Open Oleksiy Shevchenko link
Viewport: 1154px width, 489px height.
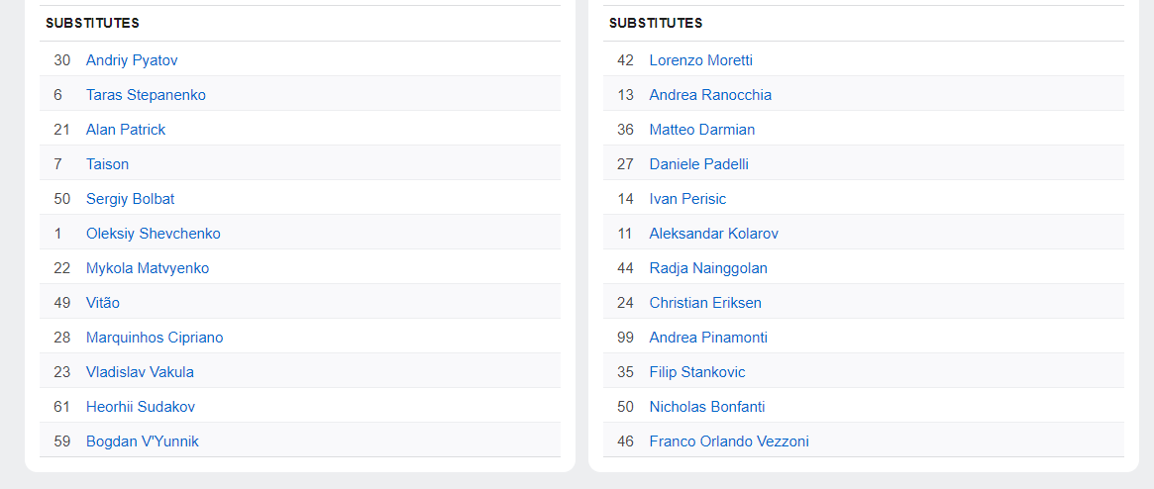coord(154,233)
